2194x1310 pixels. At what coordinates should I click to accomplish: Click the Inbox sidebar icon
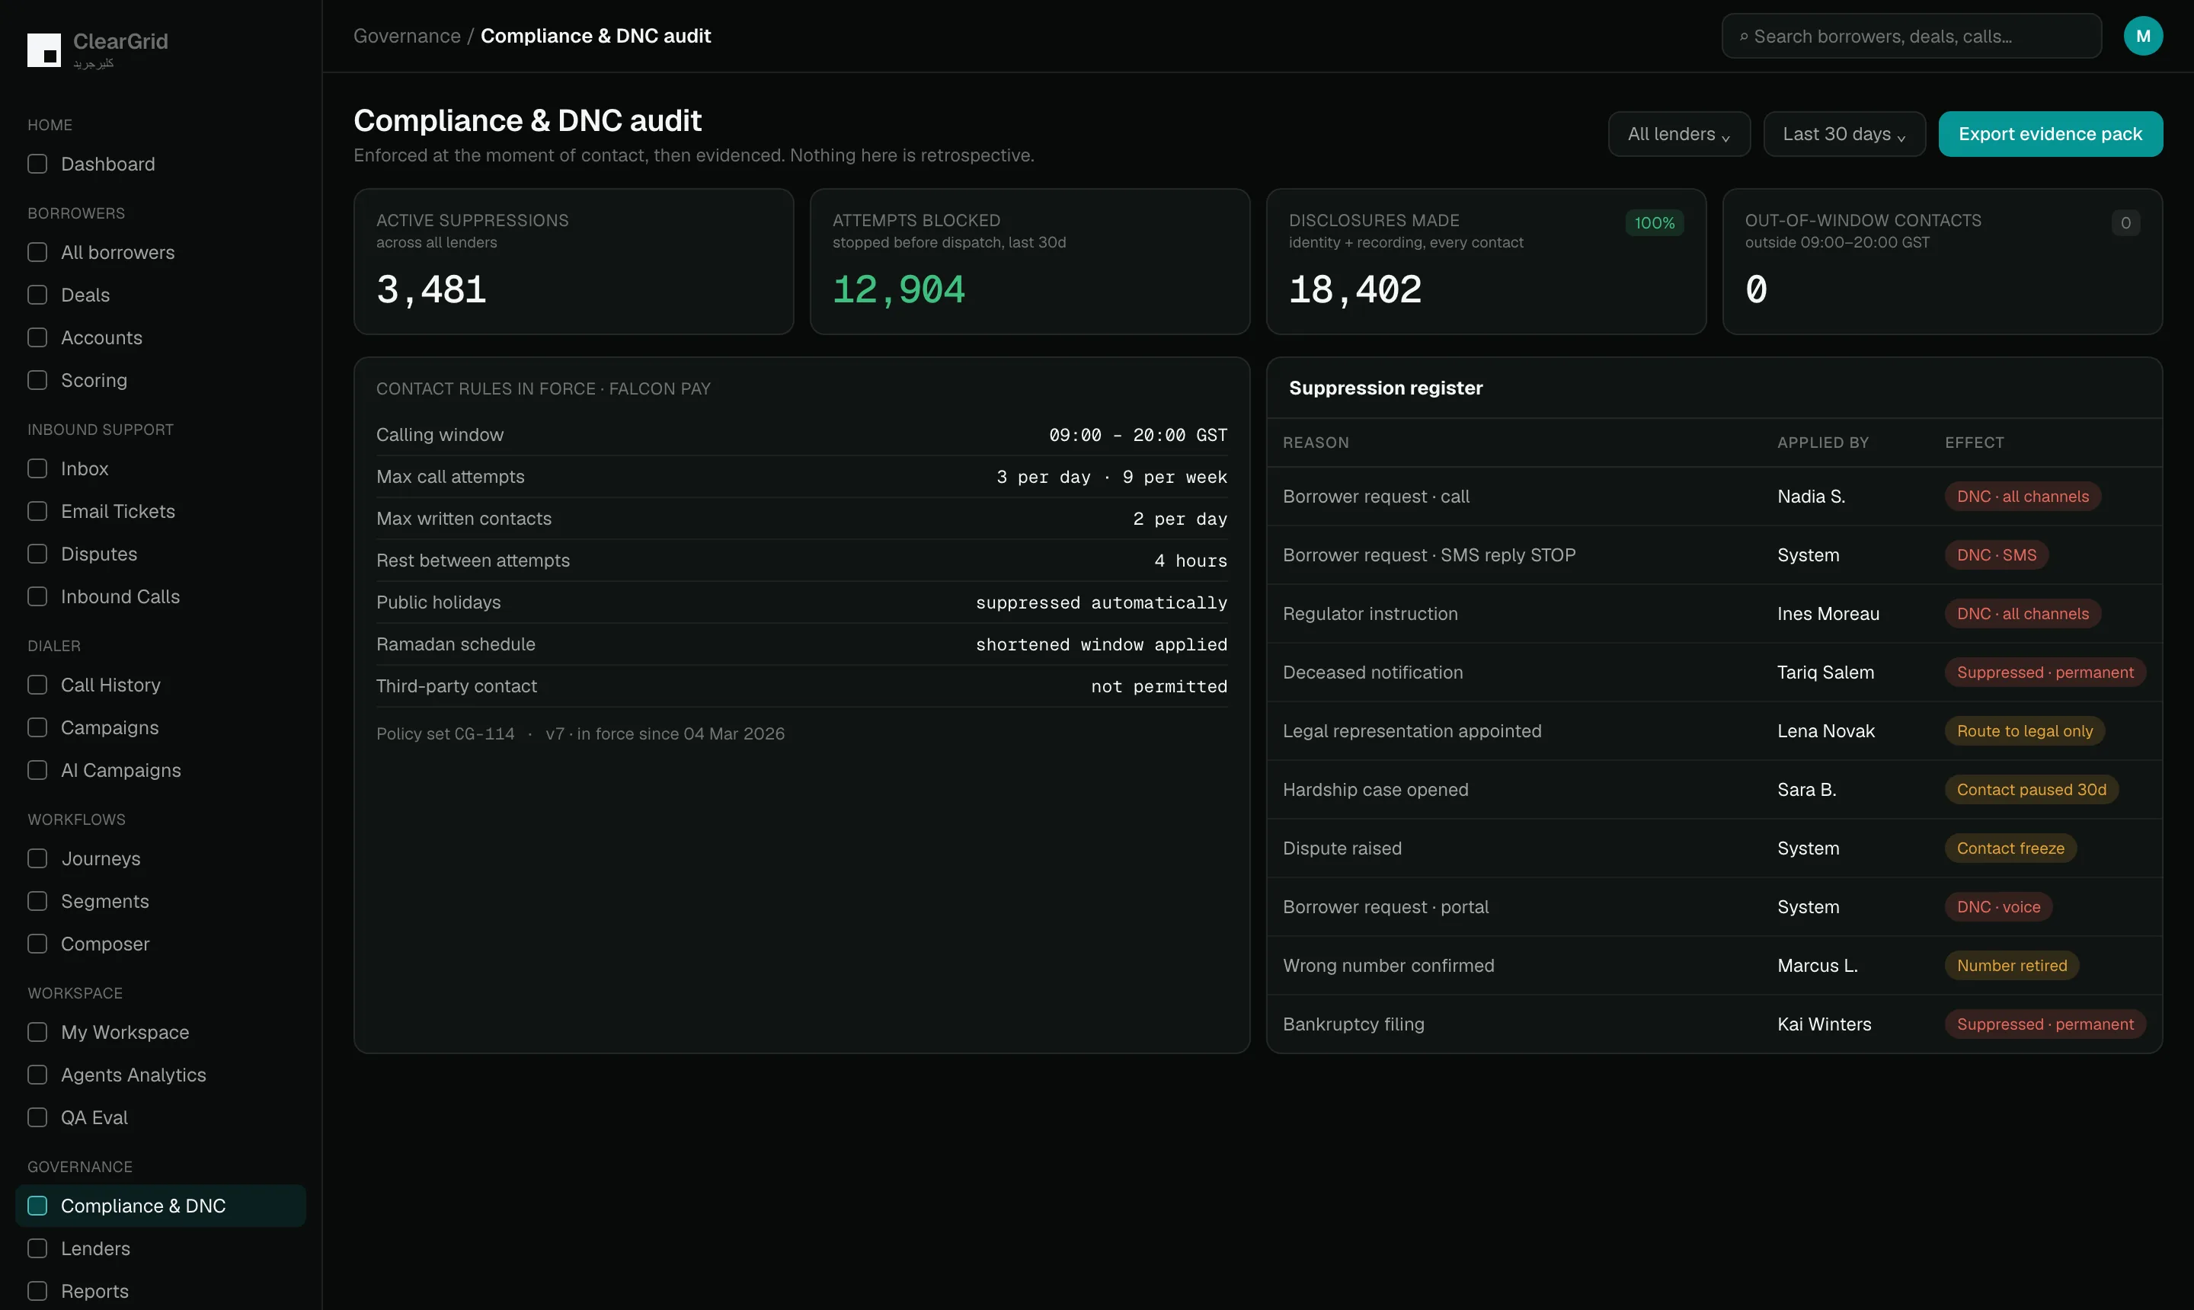[37, 468]
